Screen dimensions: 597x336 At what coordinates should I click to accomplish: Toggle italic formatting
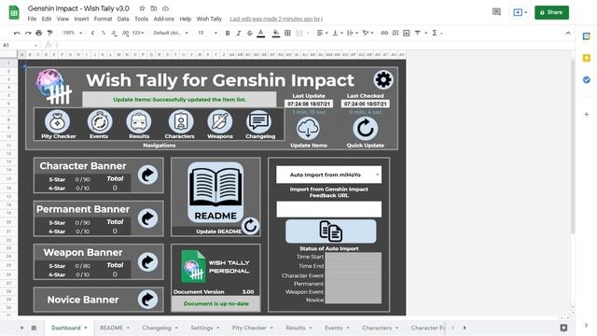coord(239,34)
